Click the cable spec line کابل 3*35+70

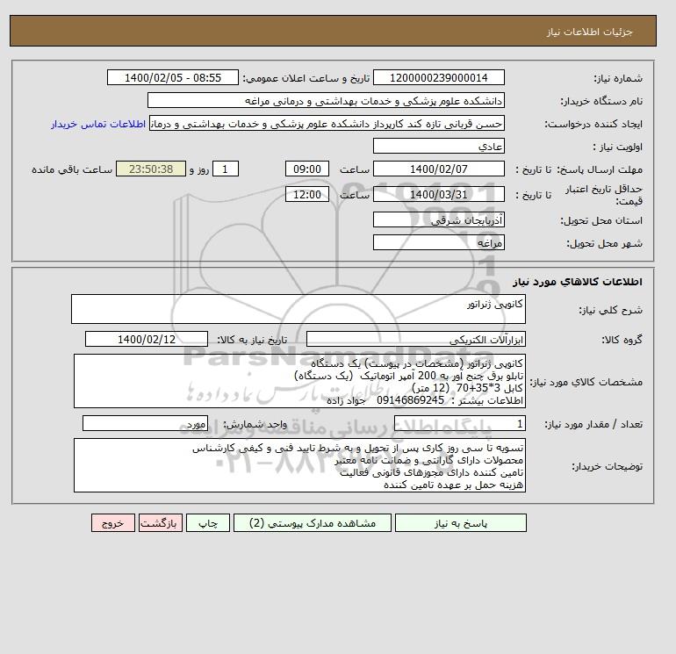point(489,388)
